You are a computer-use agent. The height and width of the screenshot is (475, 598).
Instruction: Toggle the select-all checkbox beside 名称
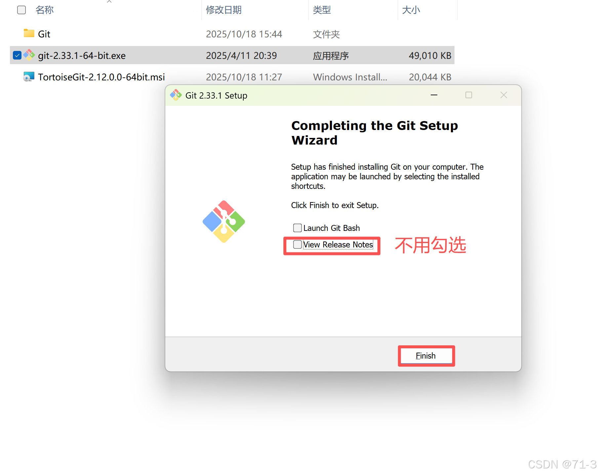[x=21, y=10]
